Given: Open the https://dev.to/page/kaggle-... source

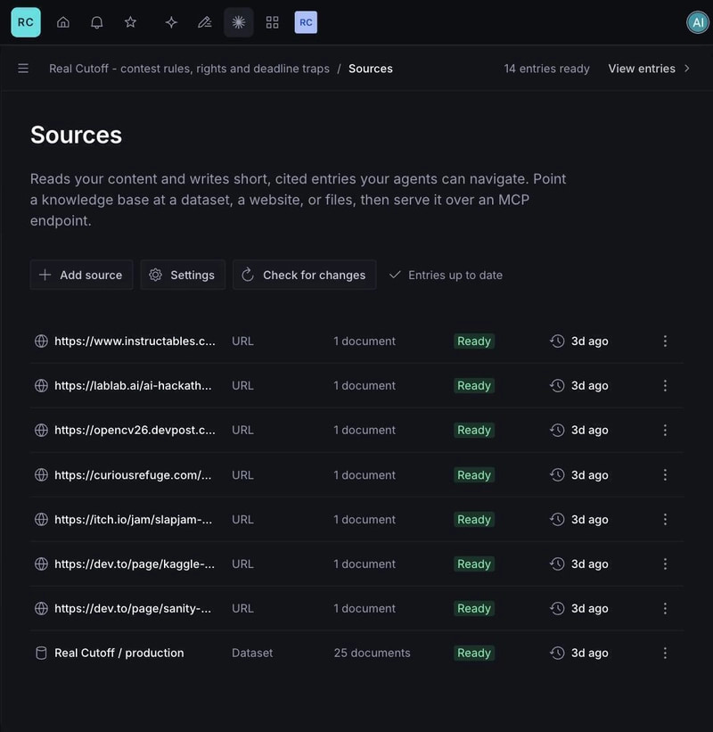Looking at the screenshot, I should 135,564.
